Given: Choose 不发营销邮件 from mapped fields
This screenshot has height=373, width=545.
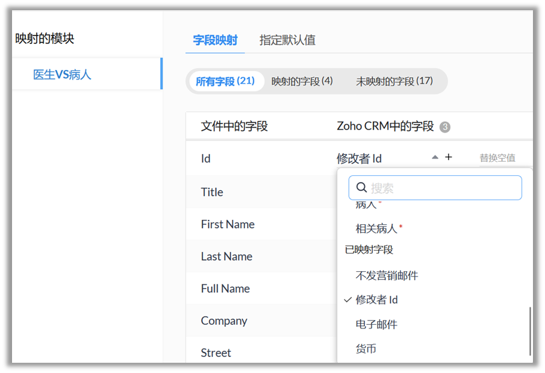Looking at the screenshot, I should click(387, 275).
